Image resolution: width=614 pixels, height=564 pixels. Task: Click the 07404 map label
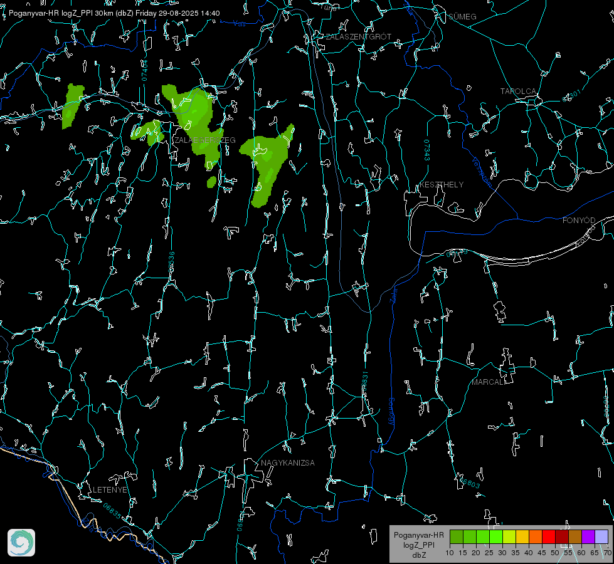tap(144, 70)
